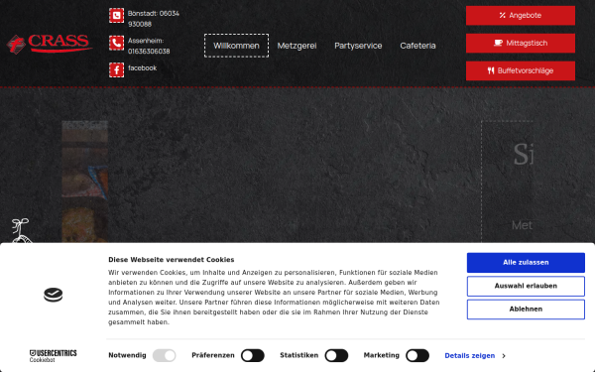Toggle the Notwendig cookie switch

tap(165, 356)
